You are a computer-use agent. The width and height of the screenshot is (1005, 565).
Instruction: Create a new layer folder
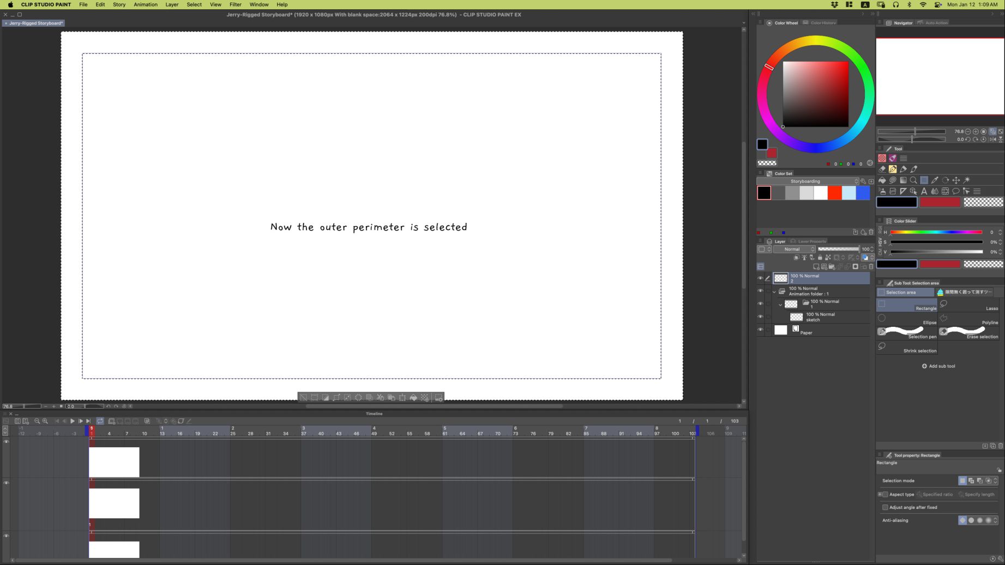pos(832,266)
